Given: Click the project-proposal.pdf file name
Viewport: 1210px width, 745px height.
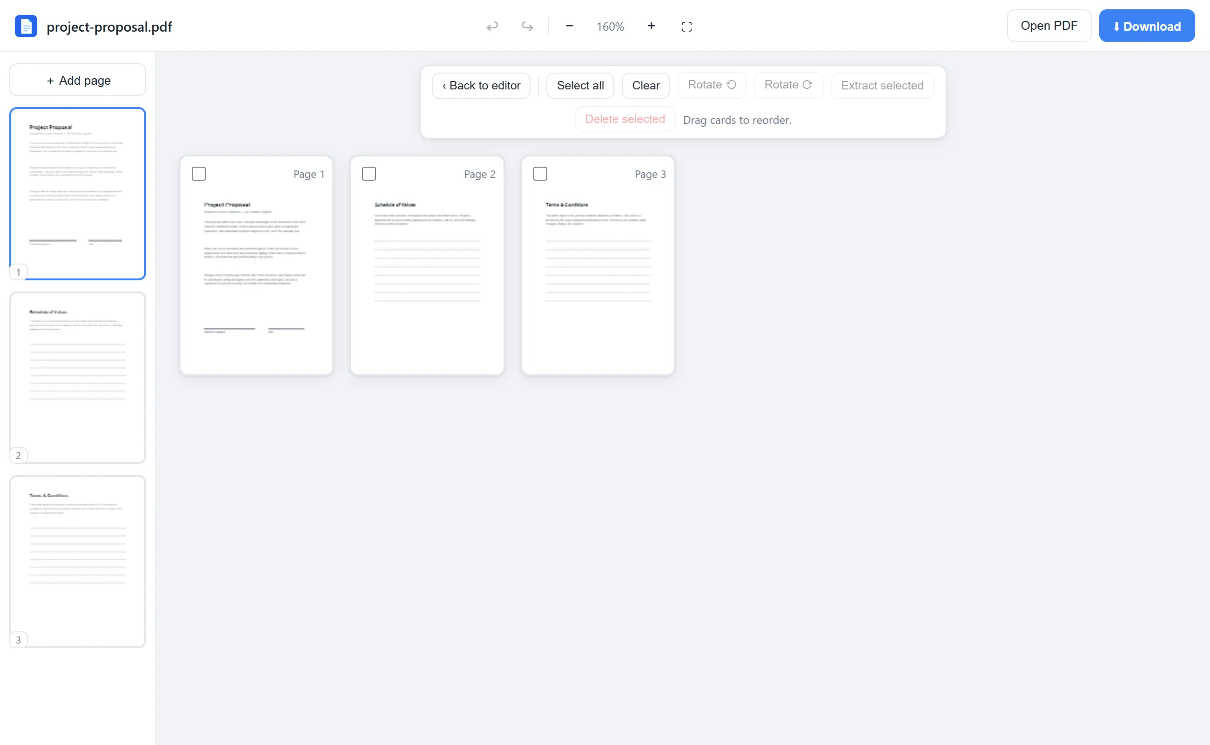Looking at the screenshot, I should [x=109, y=27].
